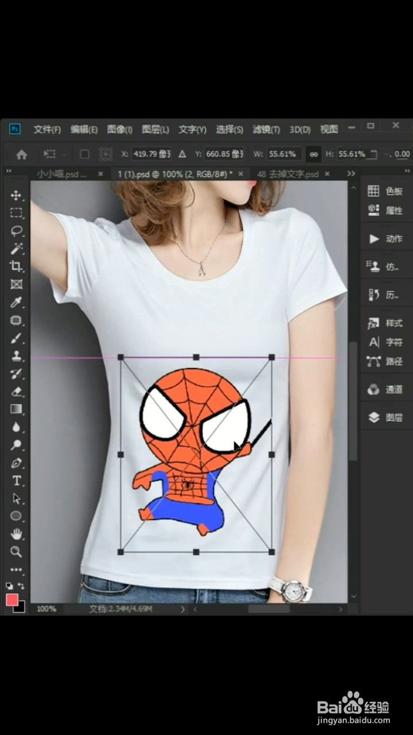The width and height of the screenshot is (413, 735).
Task: Close the 小小喵.psd tab
Action: coord(100,173)
